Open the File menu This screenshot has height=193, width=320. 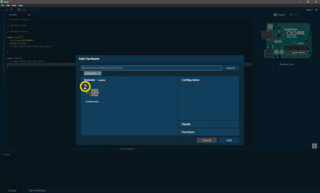(3, 5)
